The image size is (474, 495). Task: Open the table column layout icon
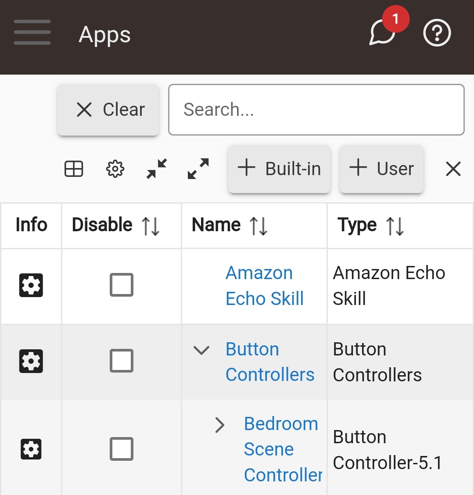pyautogui.click(x=74, y=169)
